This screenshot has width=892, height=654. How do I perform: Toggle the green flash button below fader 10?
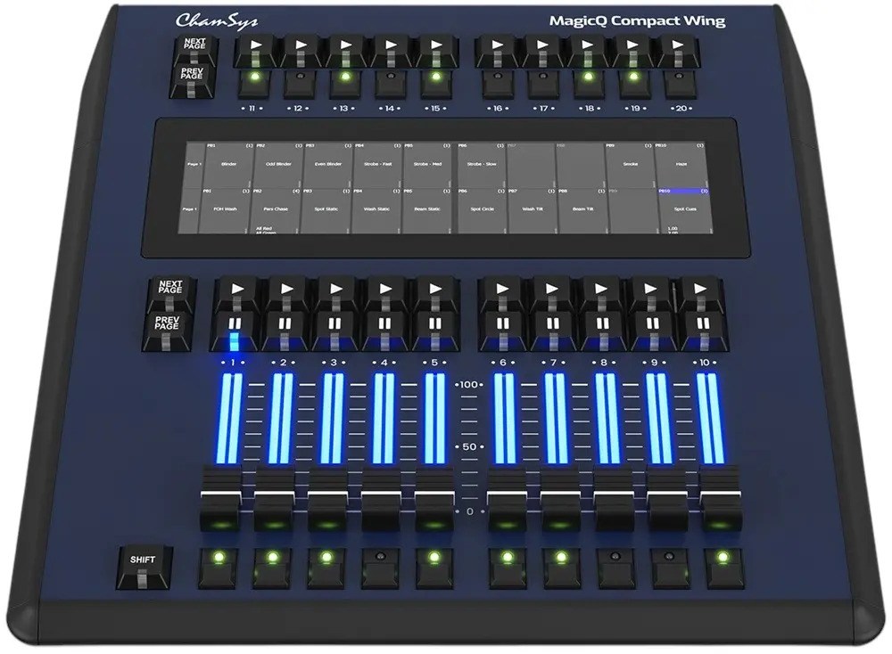pos(723,567)
